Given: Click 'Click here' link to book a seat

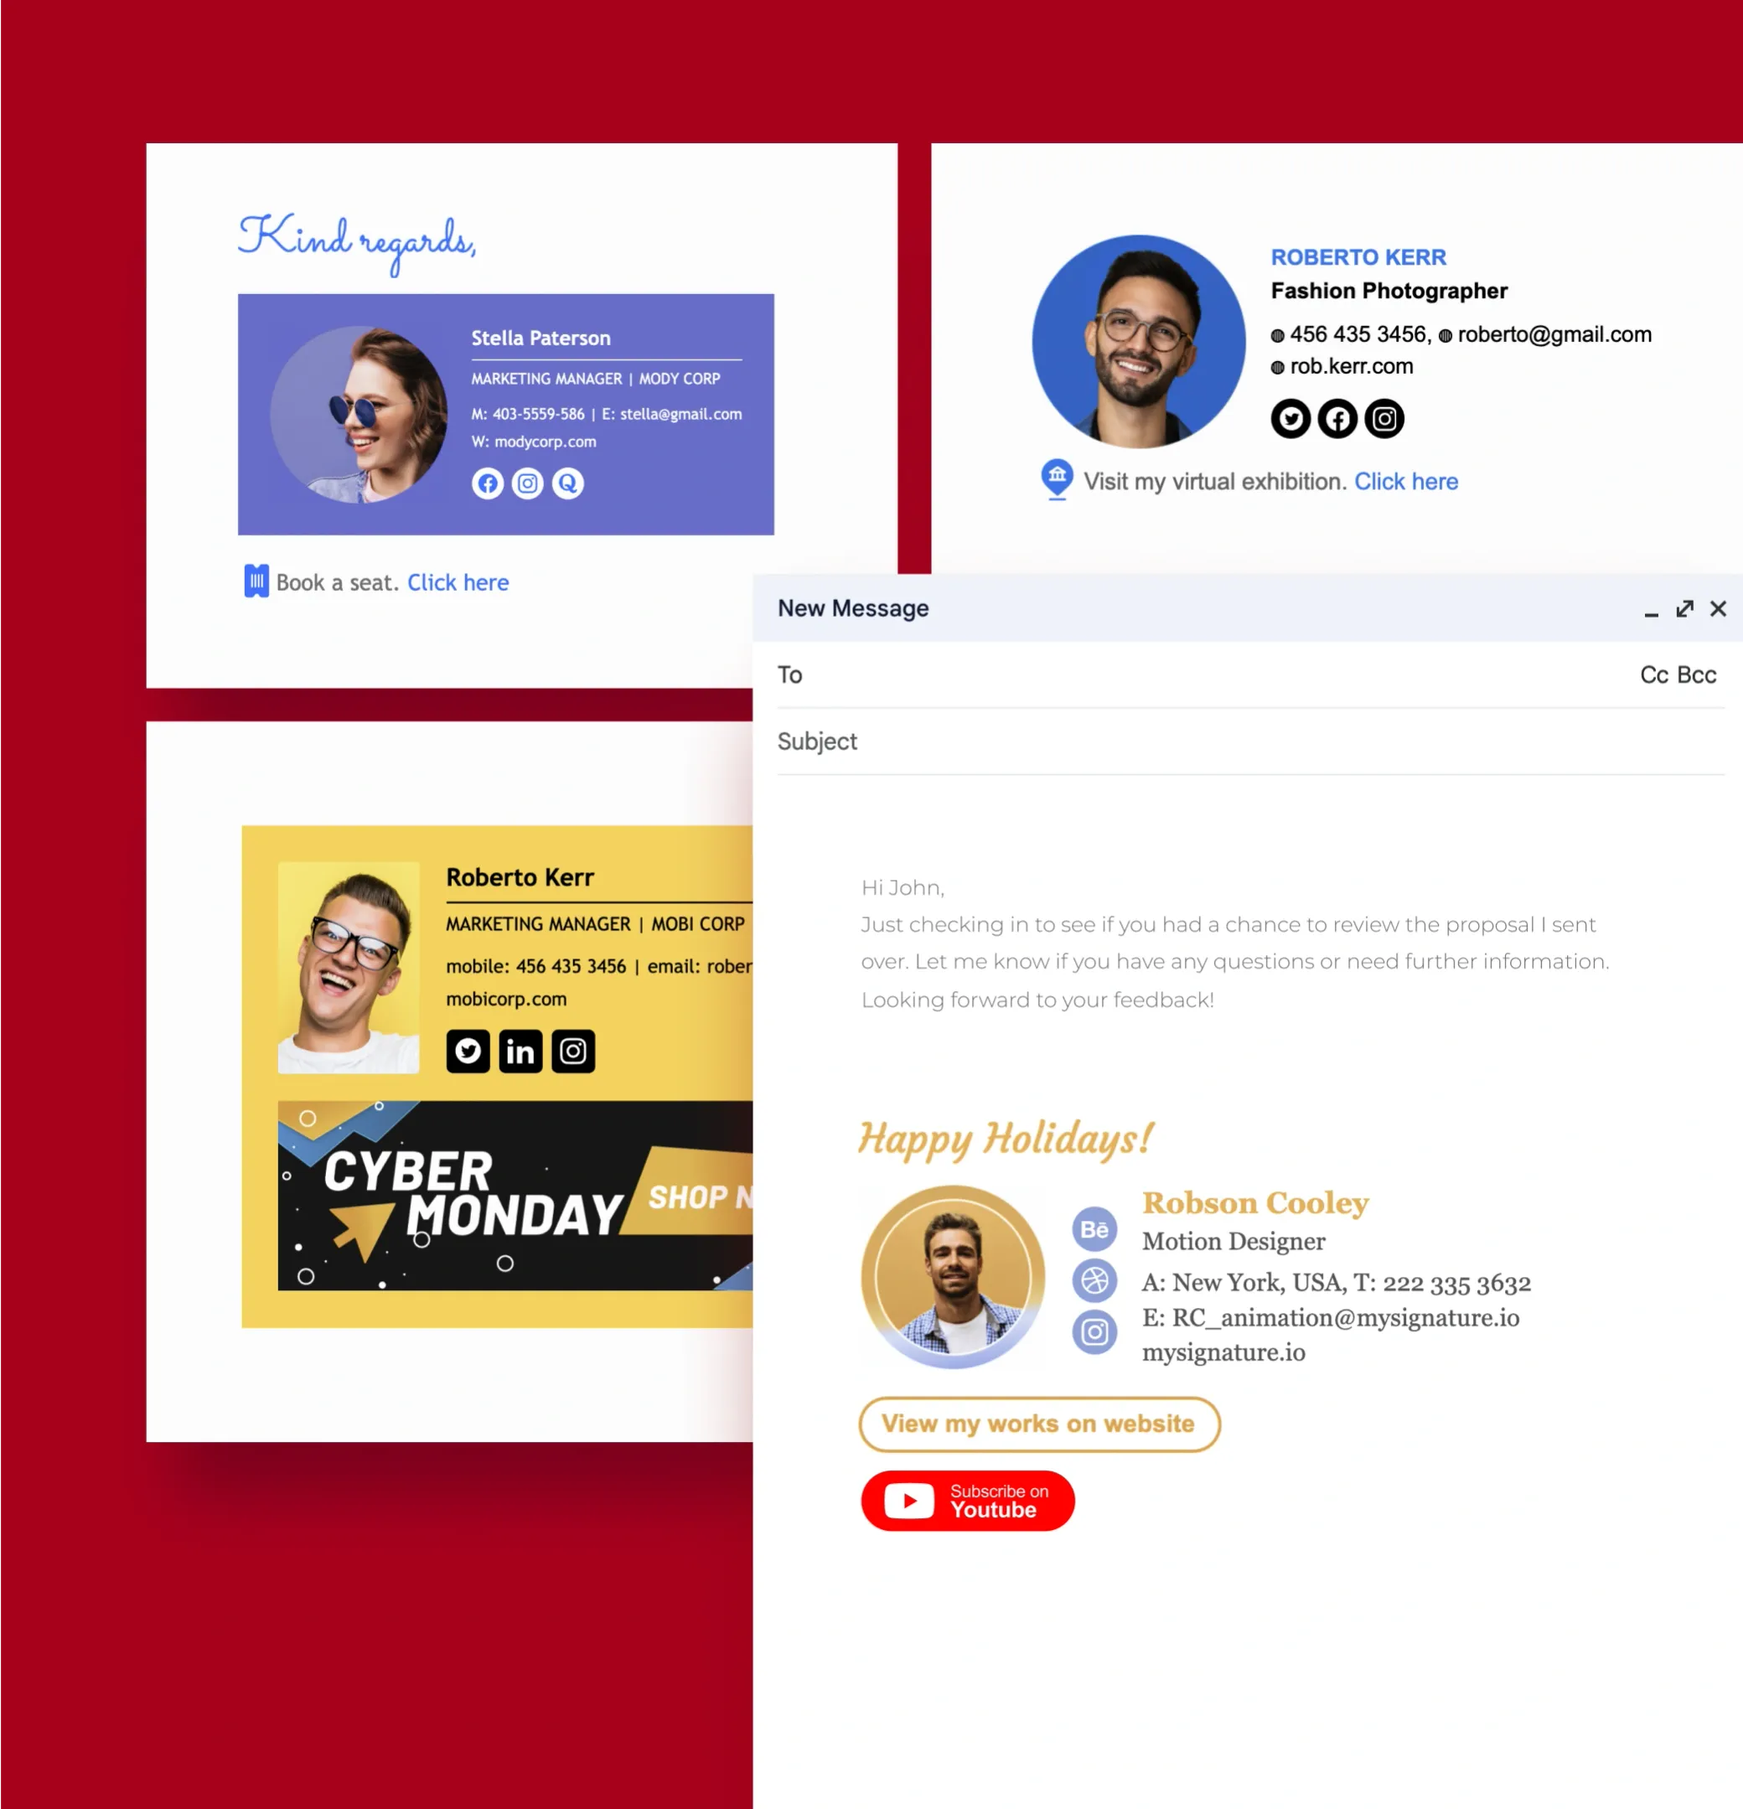Looking at the screenshot, I should coord(458,581).
